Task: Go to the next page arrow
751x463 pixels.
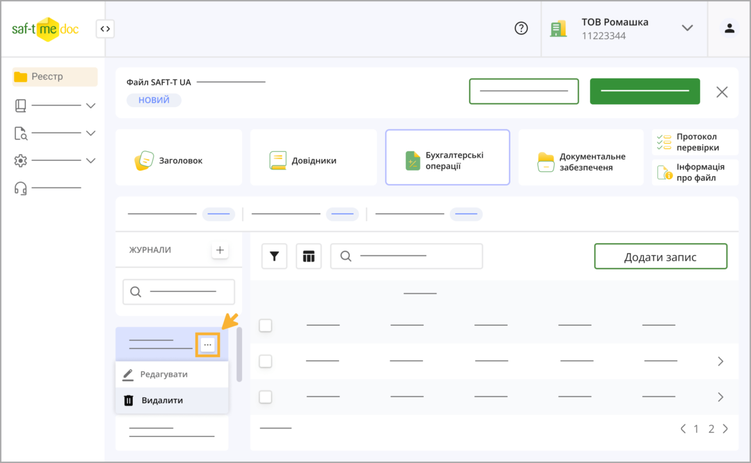Action: point(725,428)
